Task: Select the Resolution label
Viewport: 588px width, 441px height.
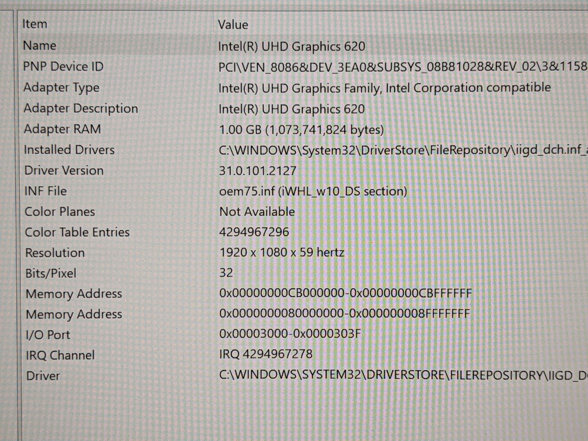Action: [55, 252]
